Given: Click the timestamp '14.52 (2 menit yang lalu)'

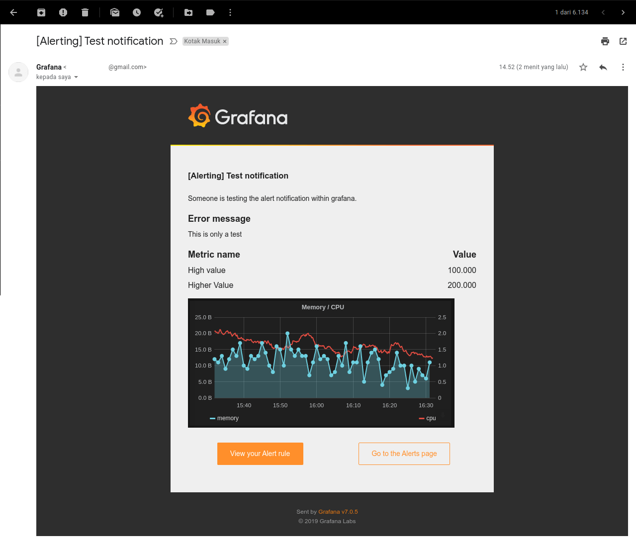Looking at the screenshot, I should pyautogui.click(x=534, y=67).
